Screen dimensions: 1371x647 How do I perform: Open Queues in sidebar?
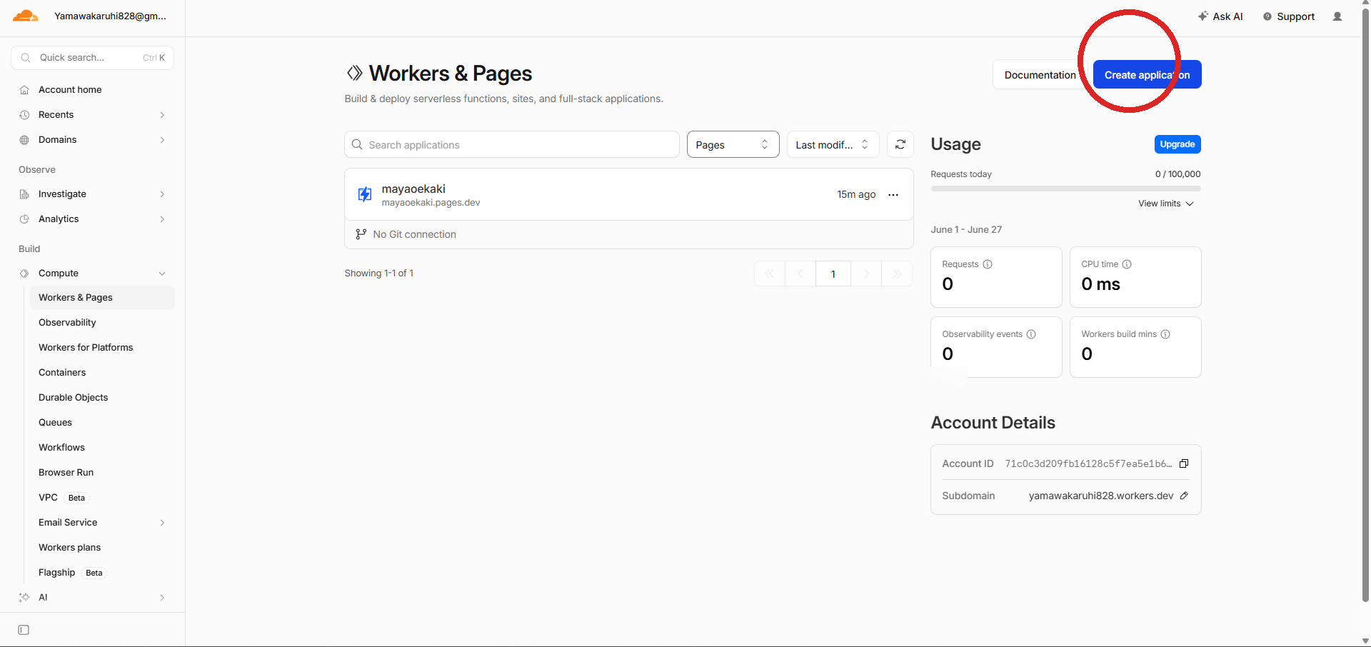click(102, 423)
